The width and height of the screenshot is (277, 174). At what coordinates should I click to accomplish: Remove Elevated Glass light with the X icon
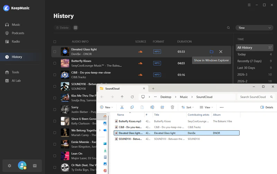tap(221, 52)
